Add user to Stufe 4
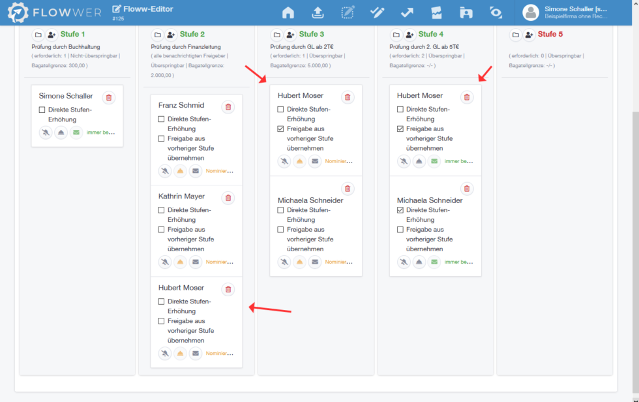This screenshot has width=639, height=402. coord(409,35)
